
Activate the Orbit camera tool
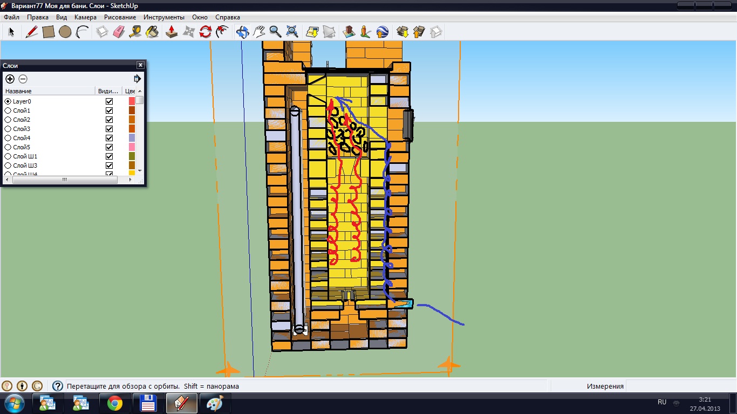click(x=242, y=32)
